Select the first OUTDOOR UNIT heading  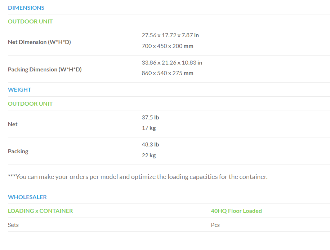click(x=30, y=22)
